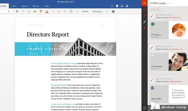Open the apps grid icon at bottom
The height and width of the screenshot is (111, 188).
[x=144, y=108]
